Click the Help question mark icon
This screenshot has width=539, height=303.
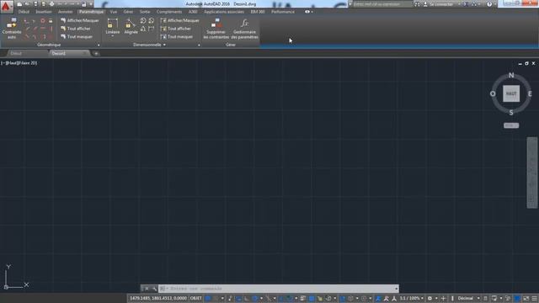pos(489,4)
